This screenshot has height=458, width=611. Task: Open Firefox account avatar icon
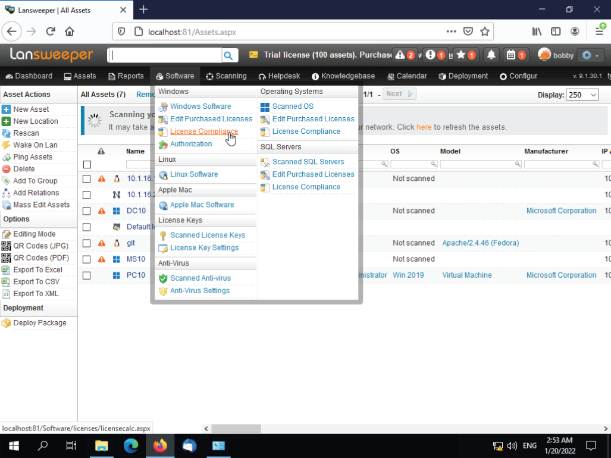coord(575,32)
